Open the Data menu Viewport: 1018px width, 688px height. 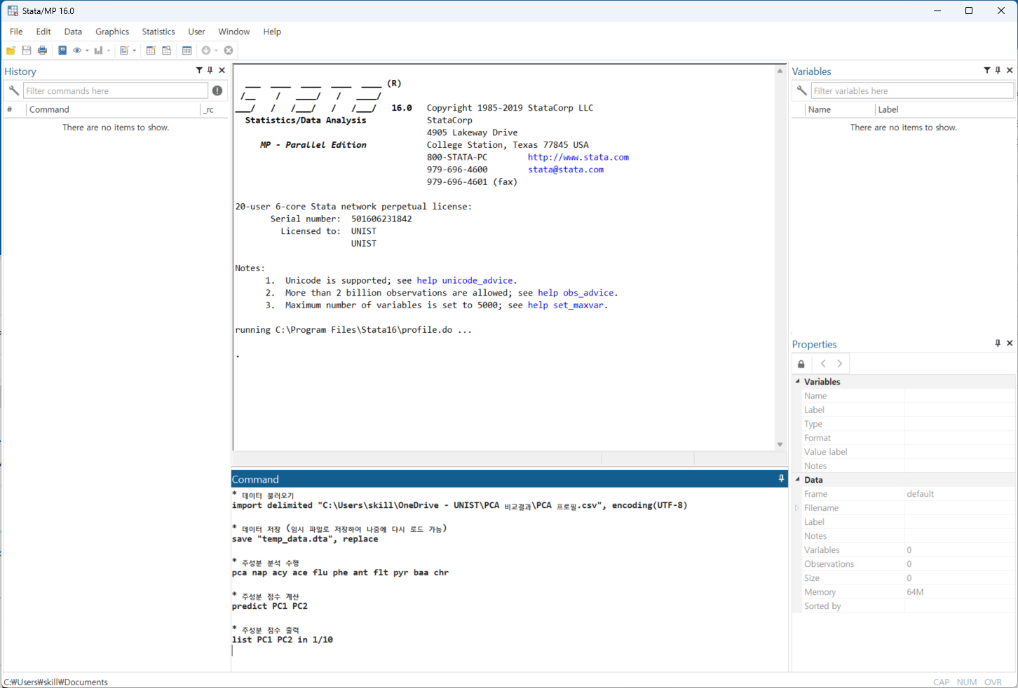coord(73,32)
